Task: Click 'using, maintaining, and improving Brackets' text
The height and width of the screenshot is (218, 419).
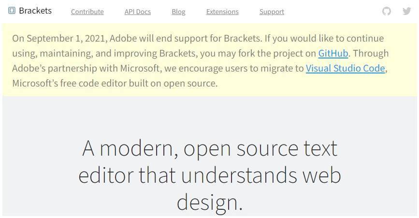Action: point(105,53)
